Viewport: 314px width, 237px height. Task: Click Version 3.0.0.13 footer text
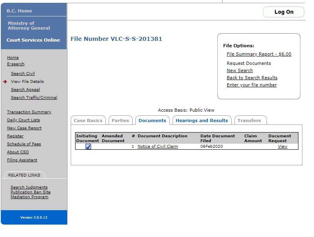[34, 217]
